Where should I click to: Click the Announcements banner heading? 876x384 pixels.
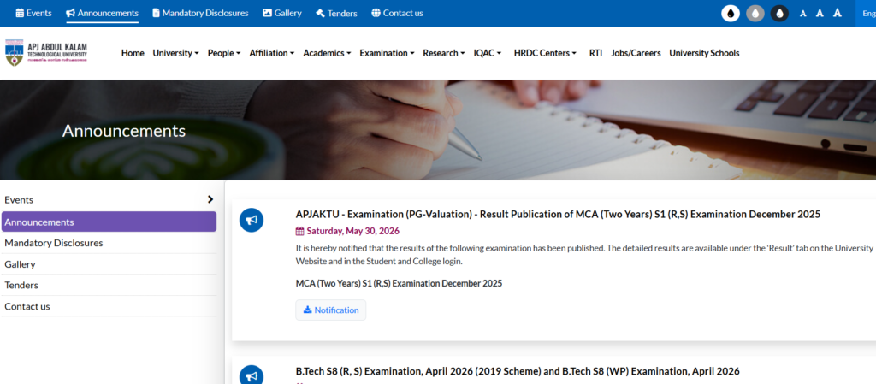coord(124,131)
